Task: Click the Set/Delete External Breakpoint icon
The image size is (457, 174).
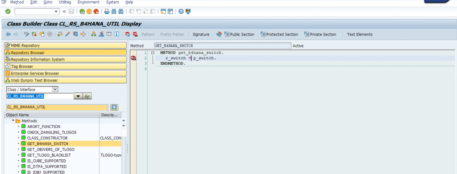Action: click(135, 34)
